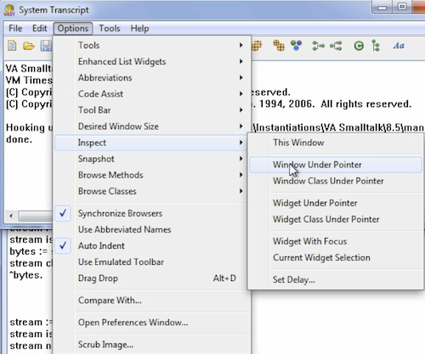Click the blue Aa font icon

pos(399,46)
